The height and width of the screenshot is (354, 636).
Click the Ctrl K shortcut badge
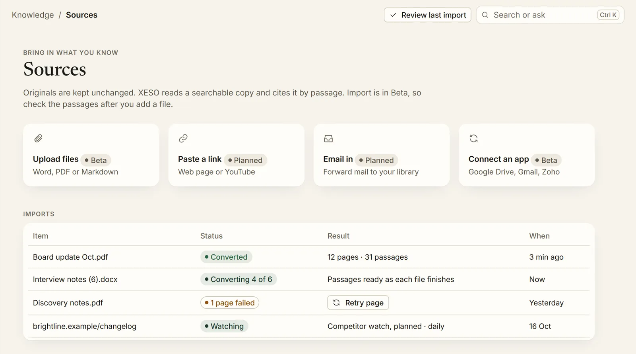(x=608, y=15)
